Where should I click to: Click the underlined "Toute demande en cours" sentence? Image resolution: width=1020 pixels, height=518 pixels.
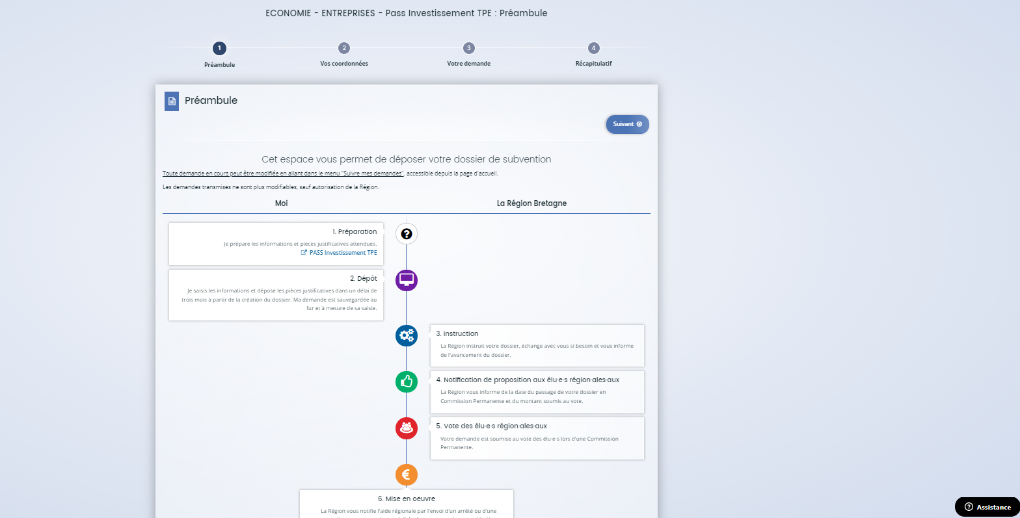284,174
